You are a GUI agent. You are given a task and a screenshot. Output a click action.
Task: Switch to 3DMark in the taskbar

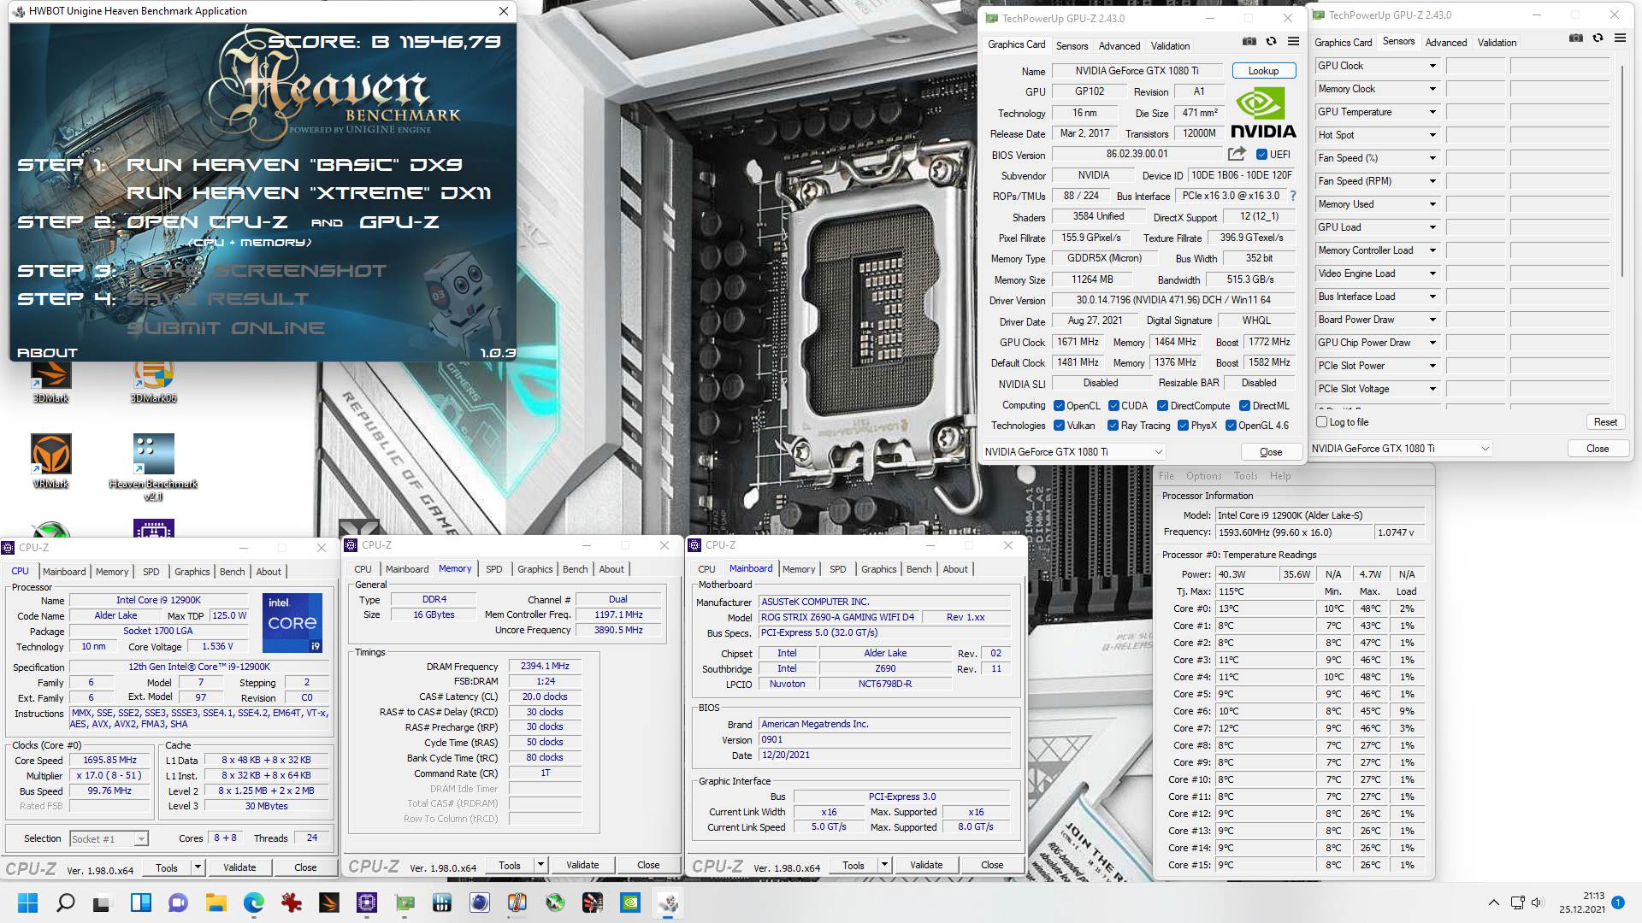(x=329, y=902)
